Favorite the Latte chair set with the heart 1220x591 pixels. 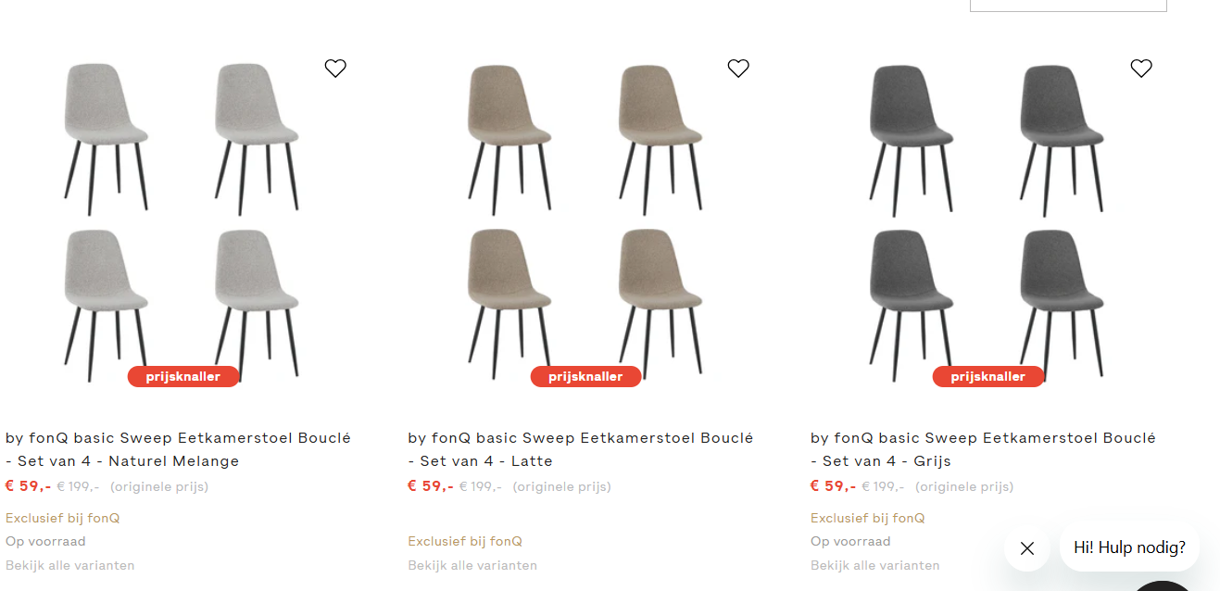(x=738, y=68)
